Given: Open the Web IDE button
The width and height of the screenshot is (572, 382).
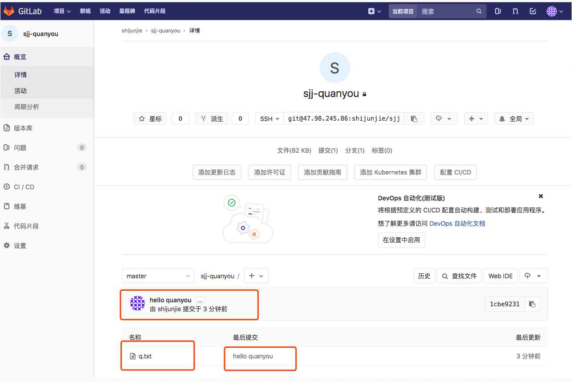Looking at the screenshot, I should pyautogui.click(x=500, y=276).
